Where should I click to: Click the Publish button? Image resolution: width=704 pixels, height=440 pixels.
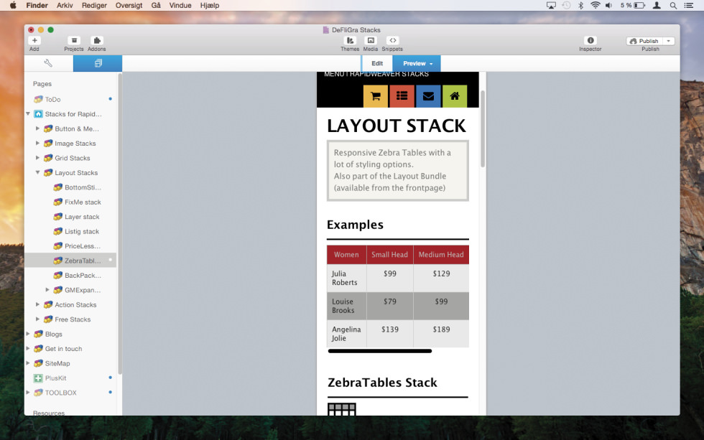pos(645,41)
